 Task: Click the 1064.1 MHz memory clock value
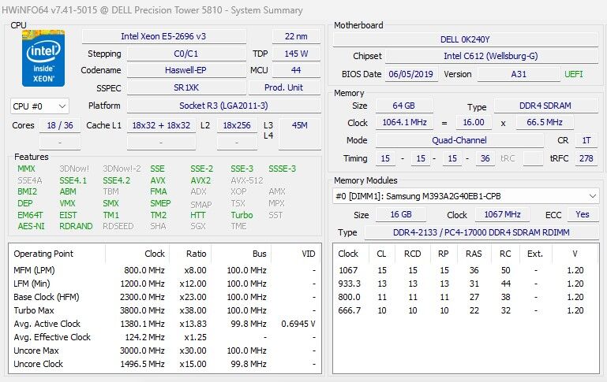[x=405, y=122]
